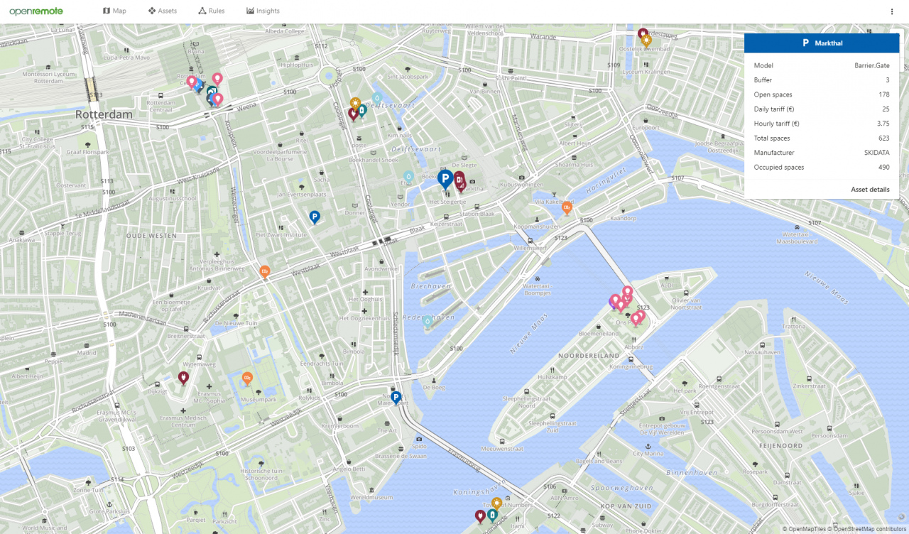Open the Rules page
The height and width of the screenshot is (534, 909).
pos(211,11)
